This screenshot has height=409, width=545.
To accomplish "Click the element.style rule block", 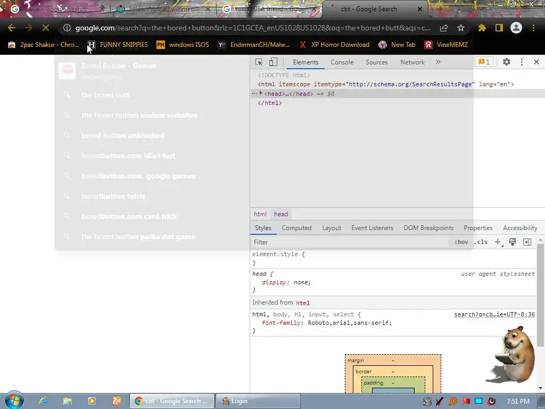I will coord(393,258).
